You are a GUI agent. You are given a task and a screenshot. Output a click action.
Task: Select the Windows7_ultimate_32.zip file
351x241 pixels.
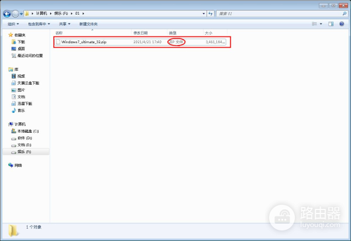(x=140, y=42)
